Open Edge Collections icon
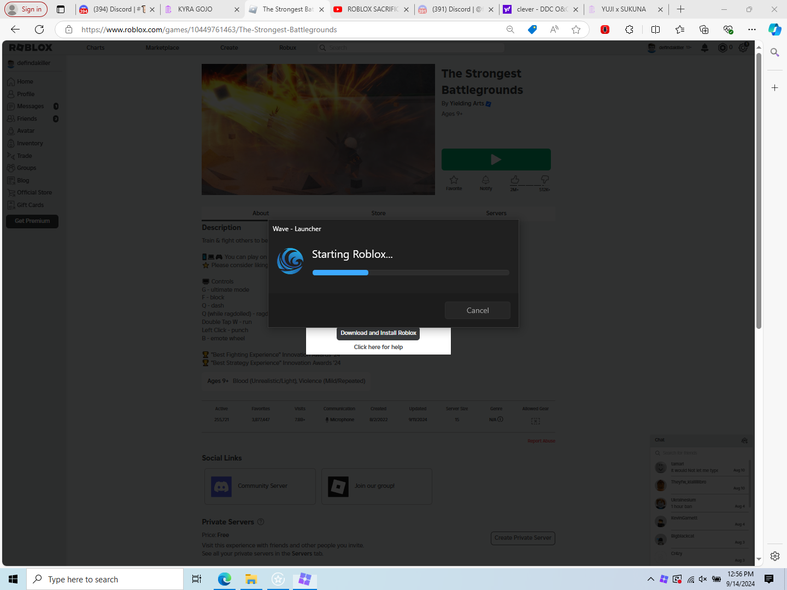Viewport: 787px width, 590px height. point(704,29)
